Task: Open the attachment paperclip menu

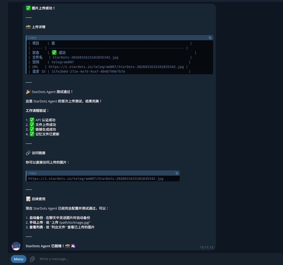Action: click(x=32, y=259)
